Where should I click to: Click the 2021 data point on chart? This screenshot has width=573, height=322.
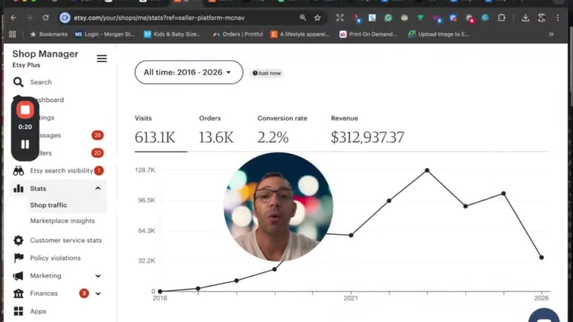351,235
